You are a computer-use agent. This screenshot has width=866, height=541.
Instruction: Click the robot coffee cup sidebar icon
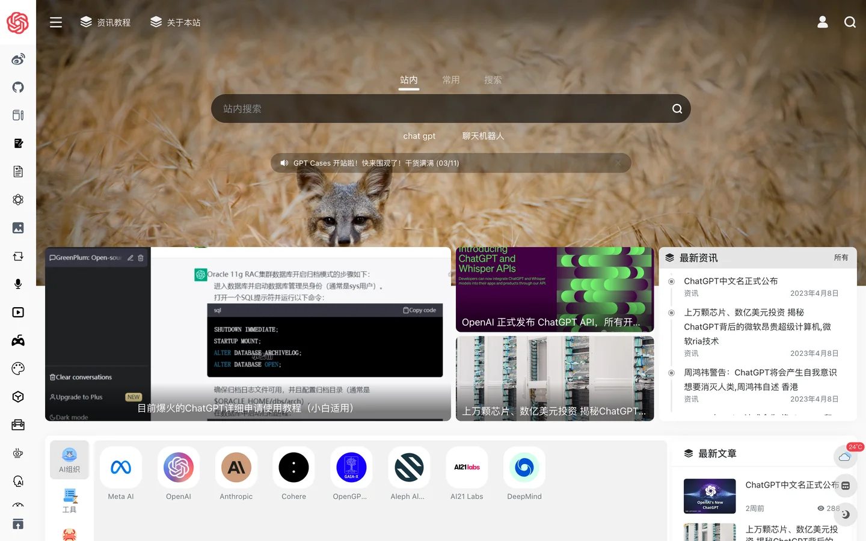coord(18,453)
